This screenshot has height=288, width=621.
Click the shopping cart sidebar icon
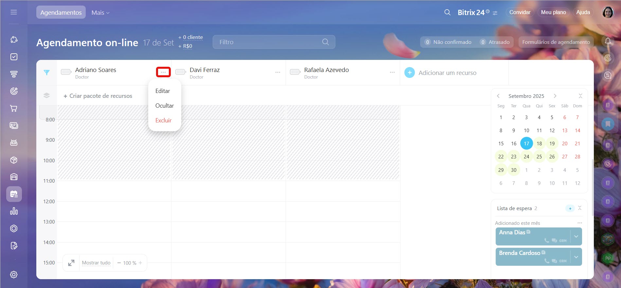pos(14,108)
